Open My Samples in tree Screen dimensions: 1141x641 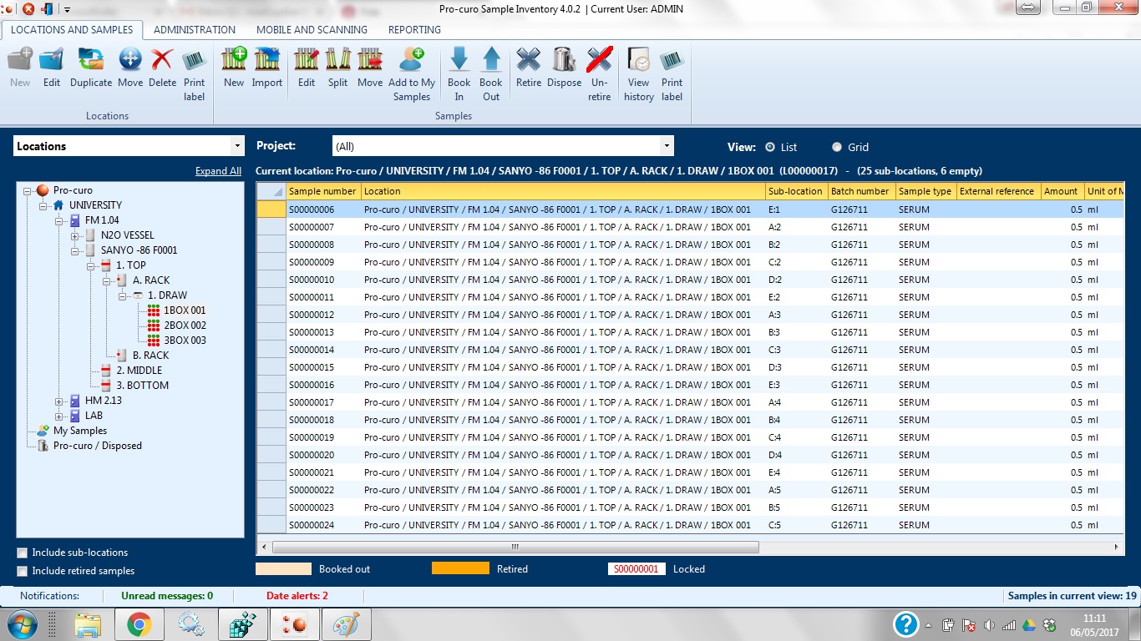pos(80,431)
